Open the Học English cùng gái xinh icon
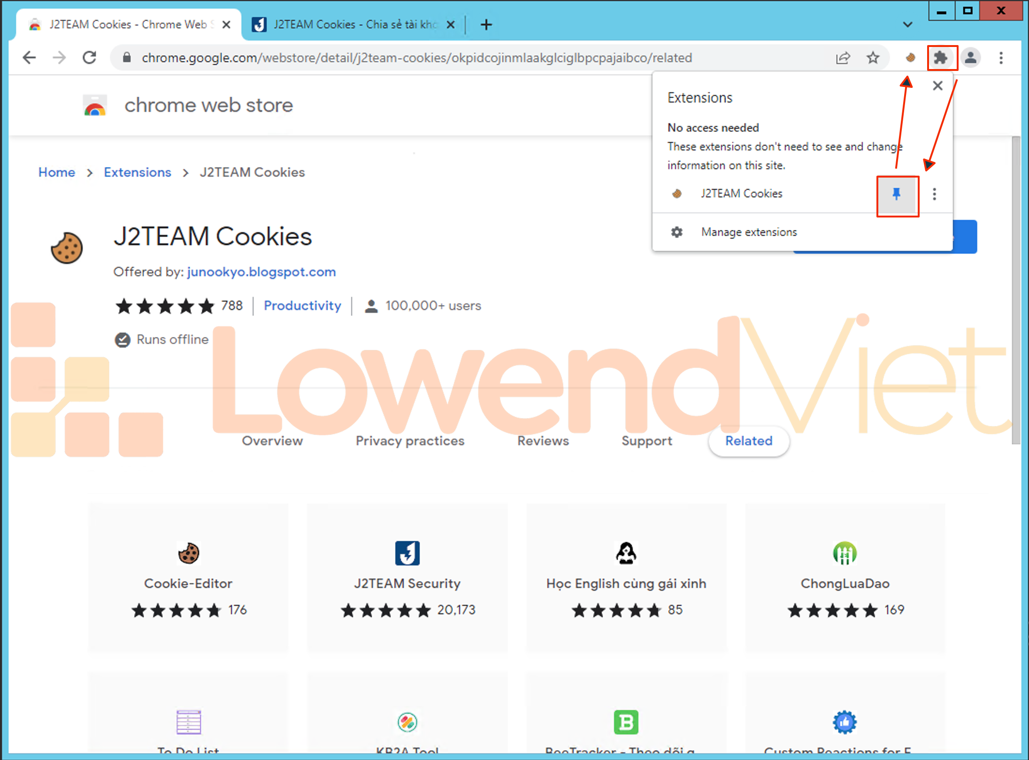Screen dimensions: 1029x760 [x=626, y=553]
